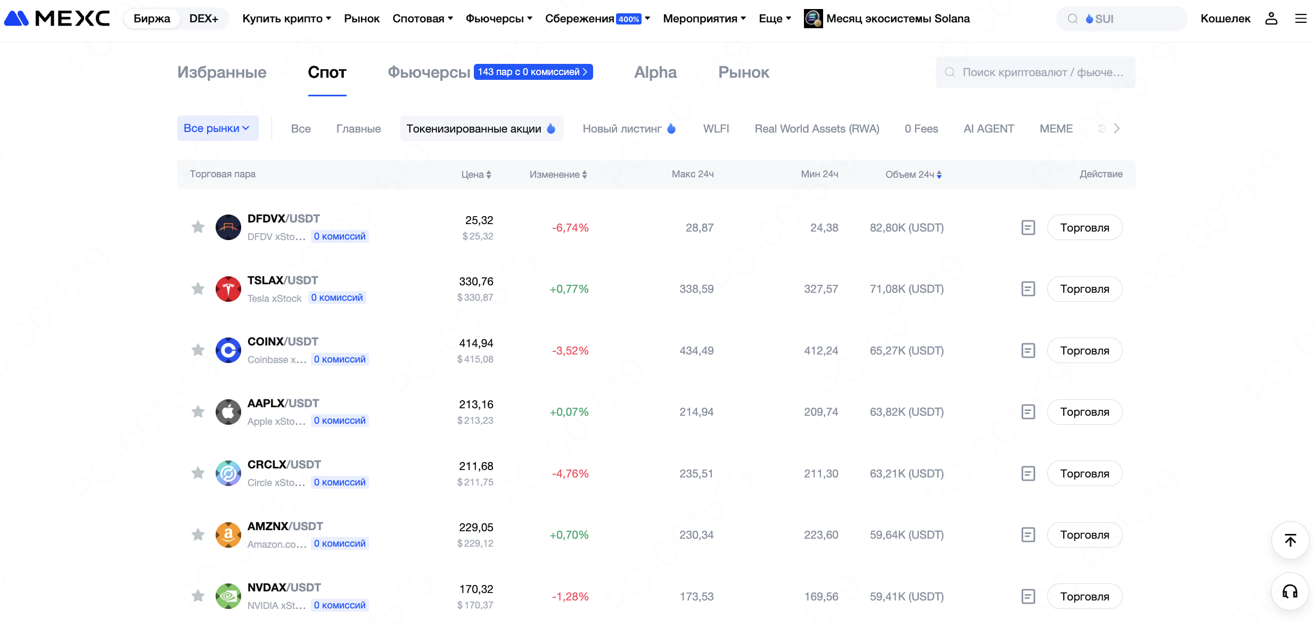Open the headset support chat icon
The width and height of the screenshot is (1314, 626).
1290,591
